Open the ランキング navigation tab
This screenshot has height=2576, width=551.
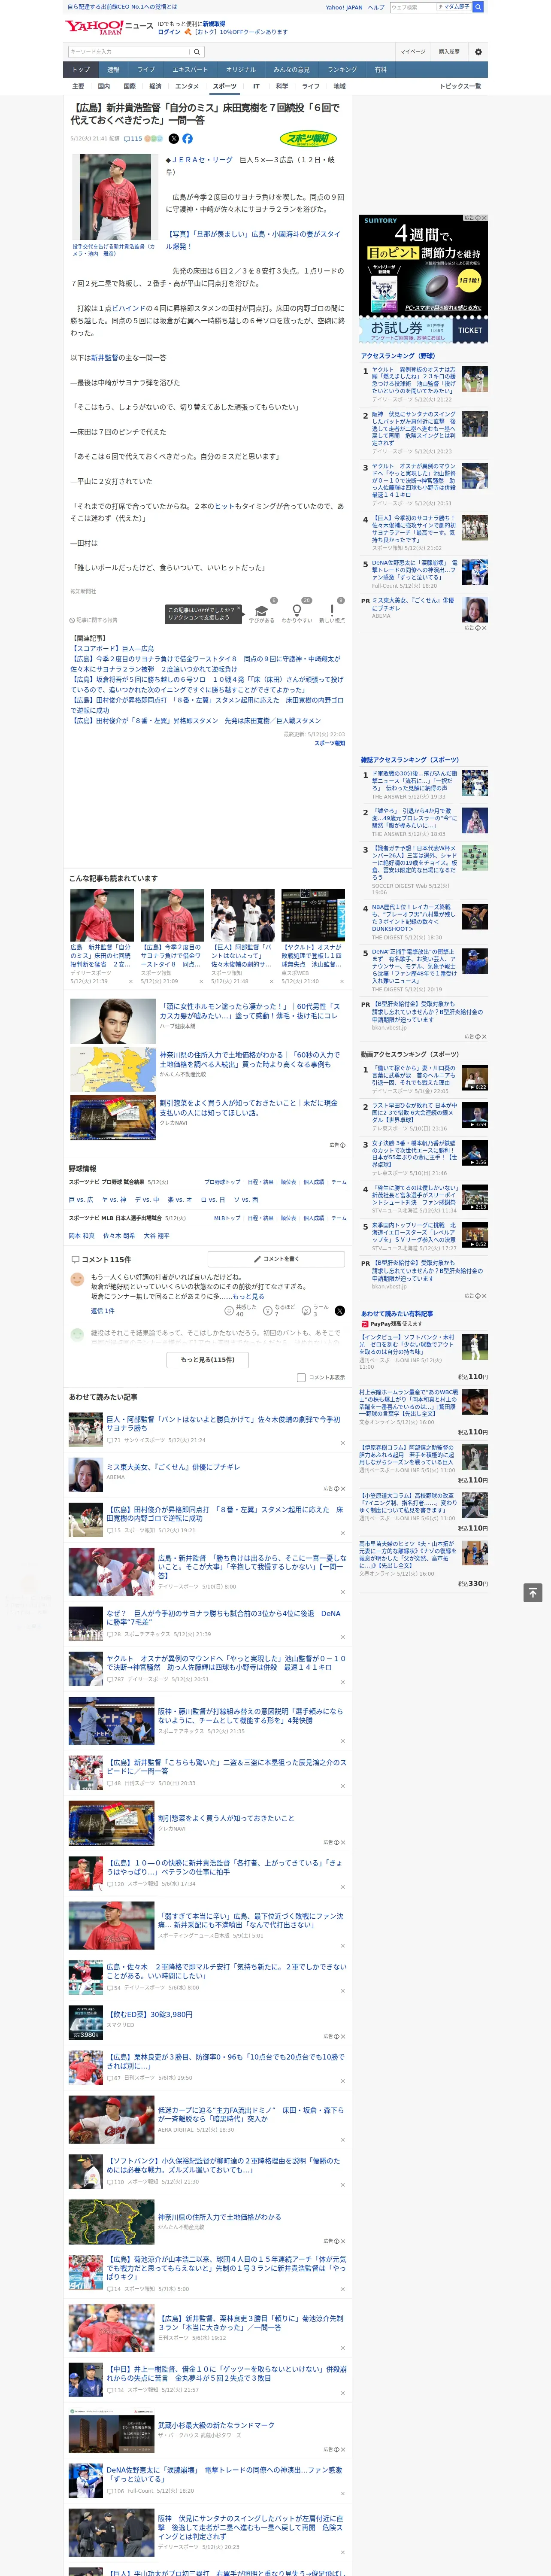click(x=342, y=70)
